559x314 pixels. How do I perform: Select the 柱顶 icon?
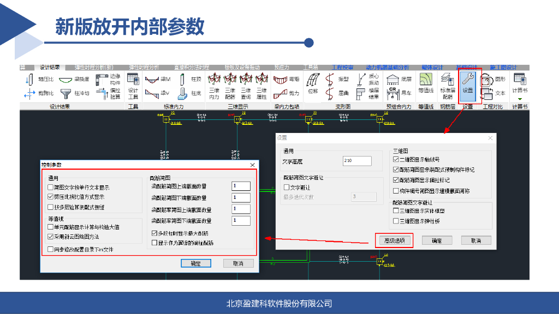coord(182,80)
